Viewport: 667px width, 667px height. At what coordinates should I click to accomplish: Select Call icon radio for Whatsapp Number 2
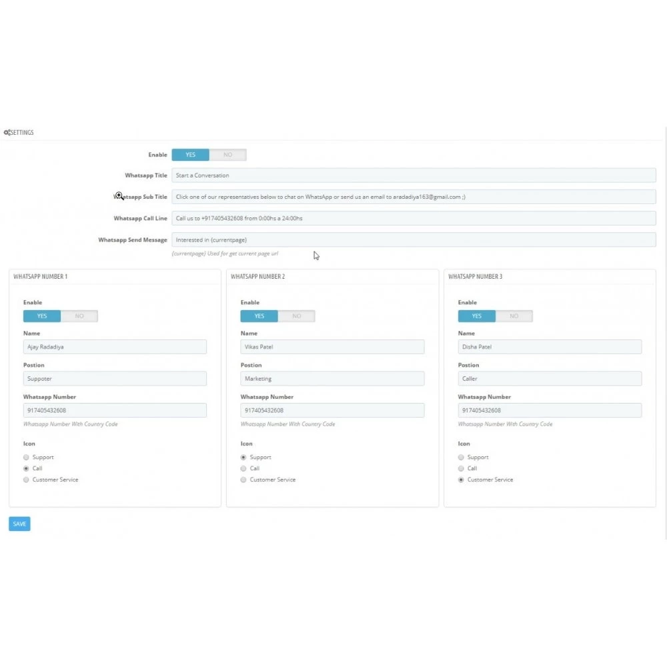click(x=243, y=468)
